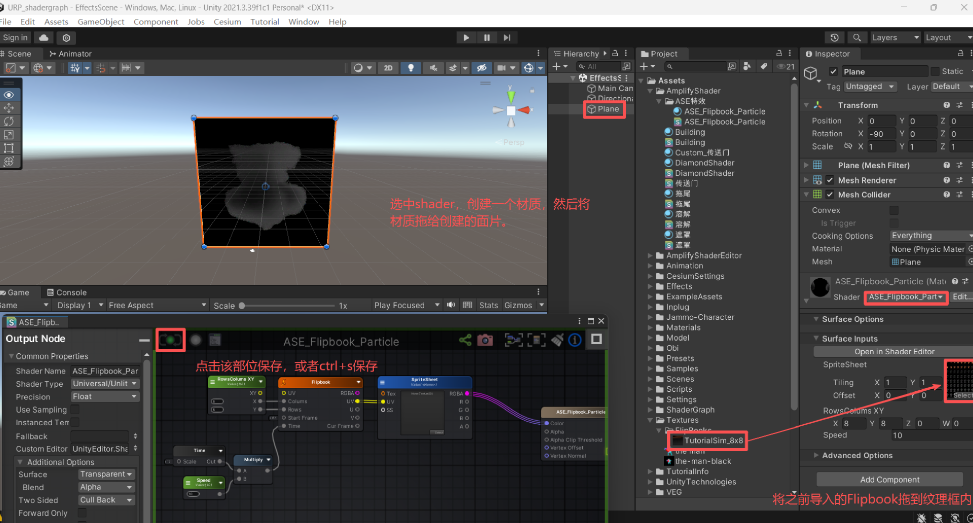Toggle hidden objects visibility icon in Scene
This screenshot has width=973, height=523.
pos(481,68)
